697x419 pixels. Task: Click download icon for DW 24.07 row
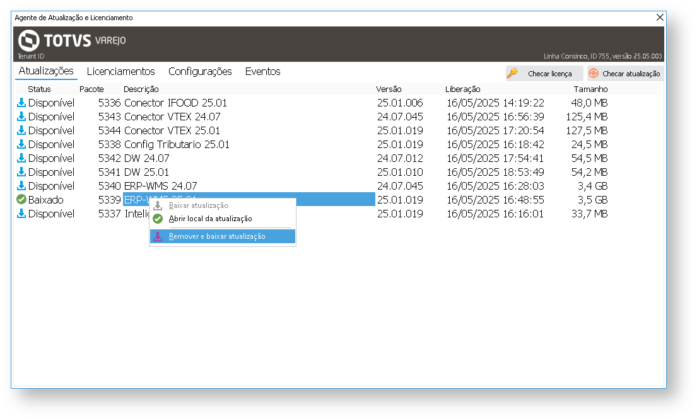[21, 158]
